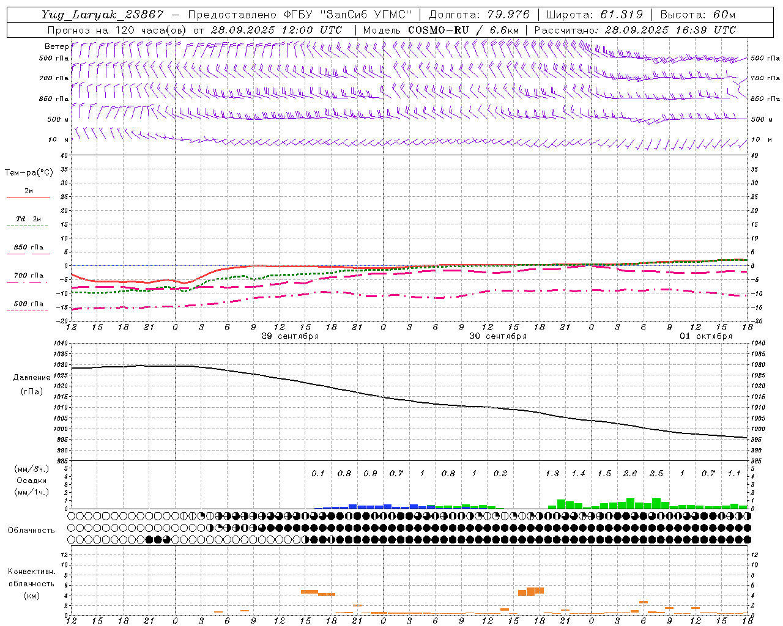Screen dimensions: 783x626
Task: Select the 3-hour precipitation value 0.1
Action: (x=318, y=474)
